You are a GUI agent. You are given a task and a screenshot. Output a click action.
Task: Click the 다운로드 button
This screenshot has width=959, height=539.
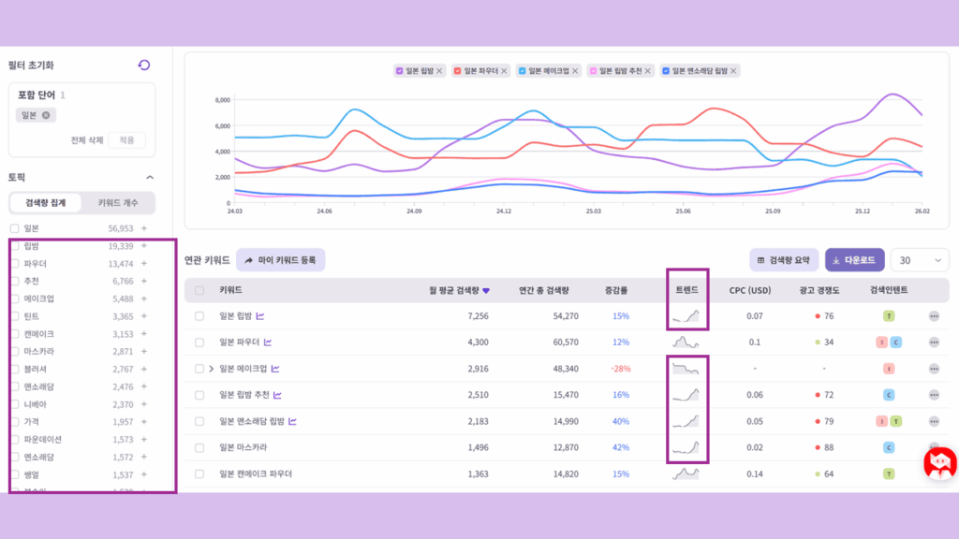click(854, 260)
